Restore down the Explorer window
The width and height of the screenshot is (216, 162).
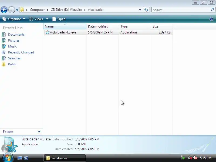click(203, 3)
